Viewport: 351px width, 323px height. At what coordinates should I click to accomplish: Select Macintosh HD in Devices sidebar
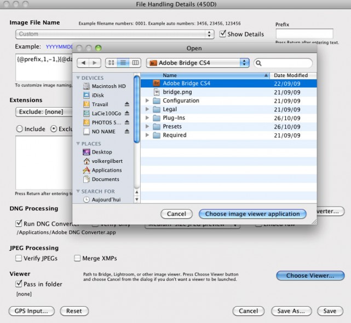pos(105,86)
